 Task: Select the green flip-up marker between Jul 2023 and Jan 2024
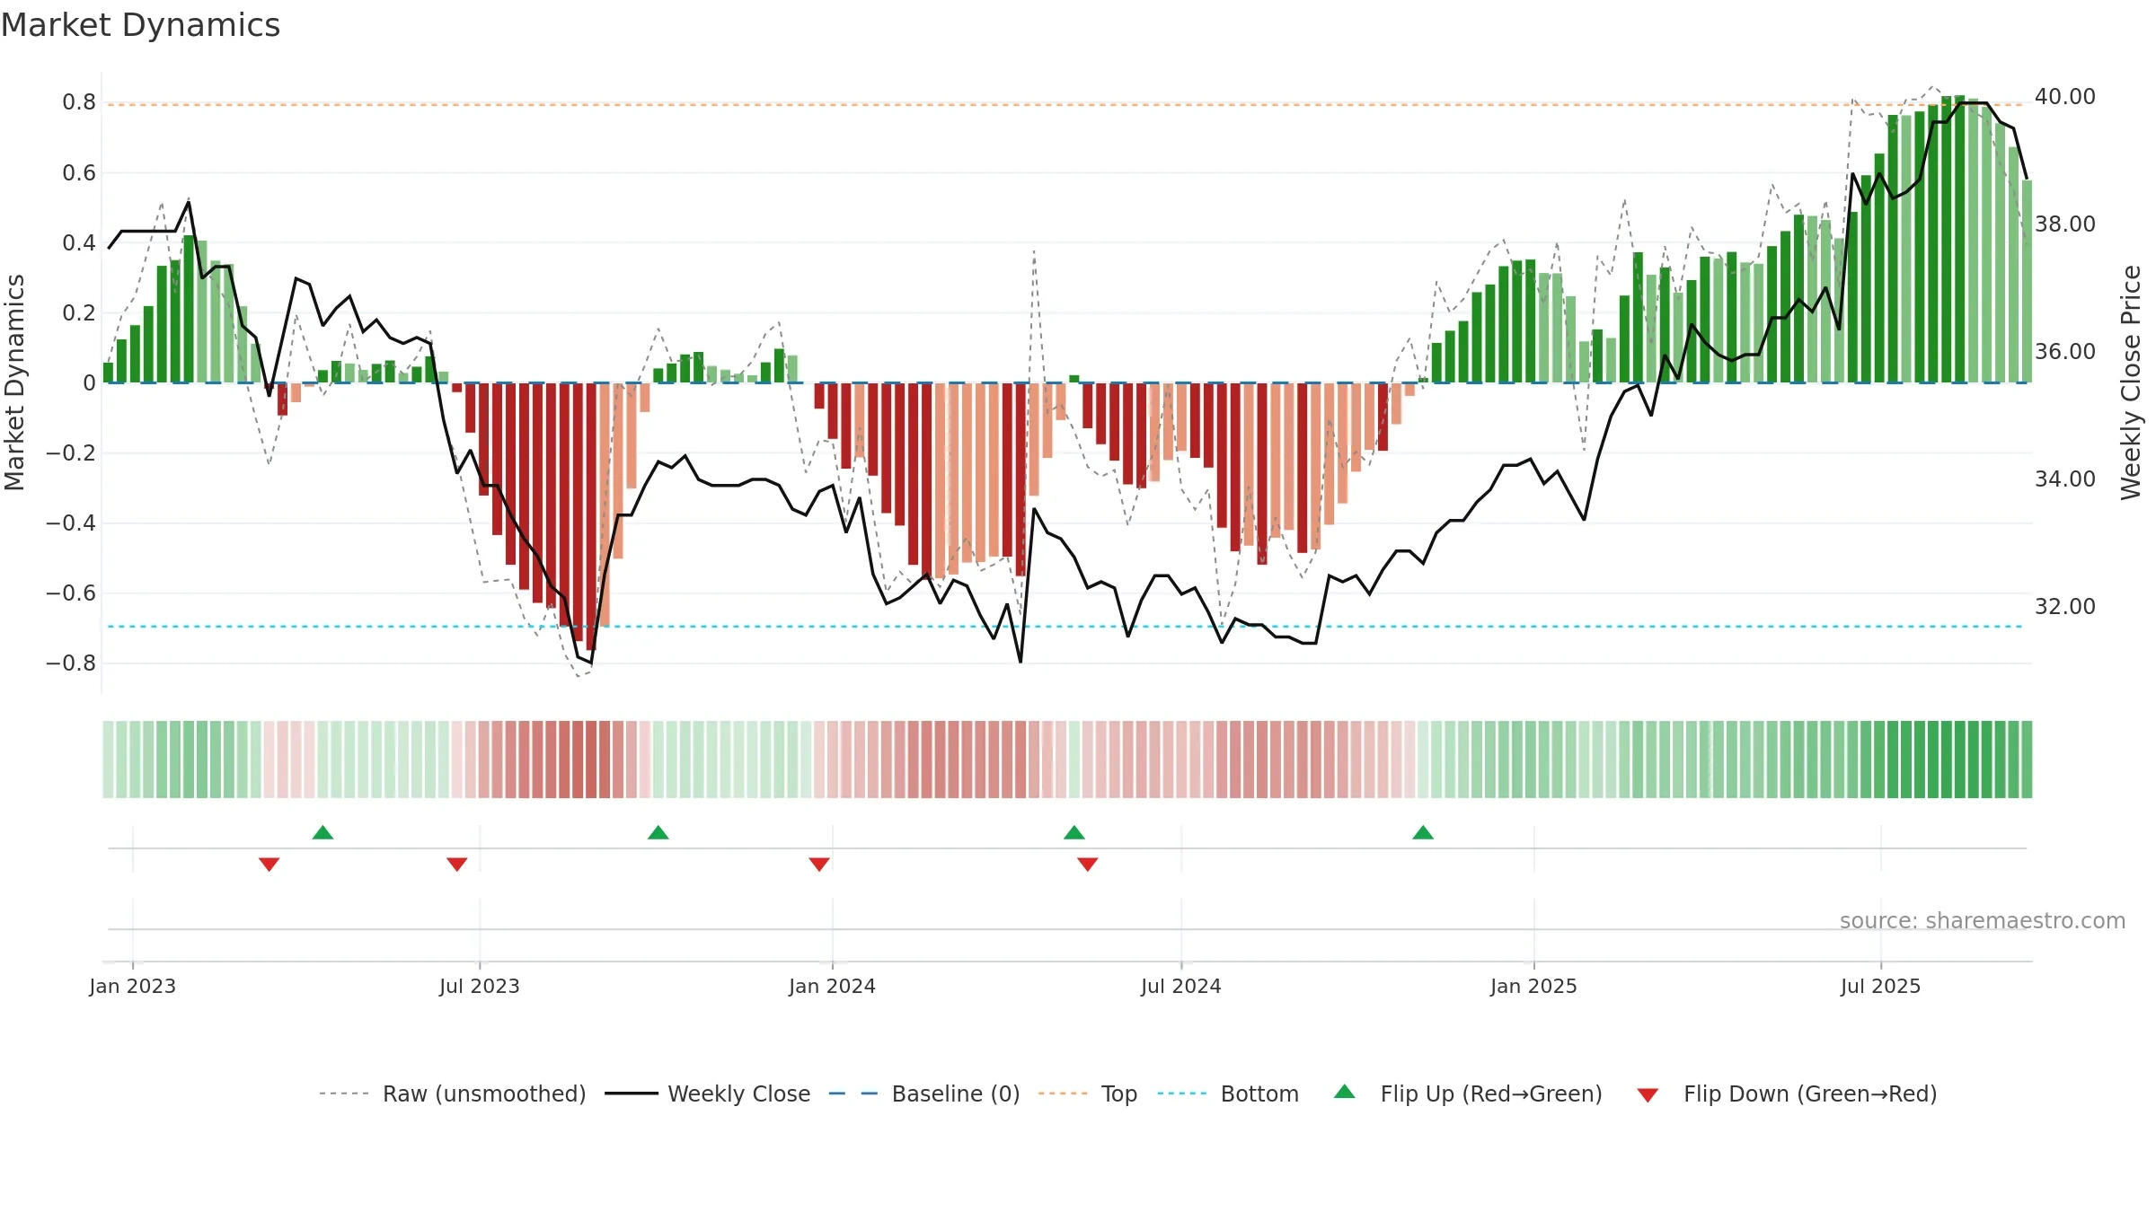[658, 832]
